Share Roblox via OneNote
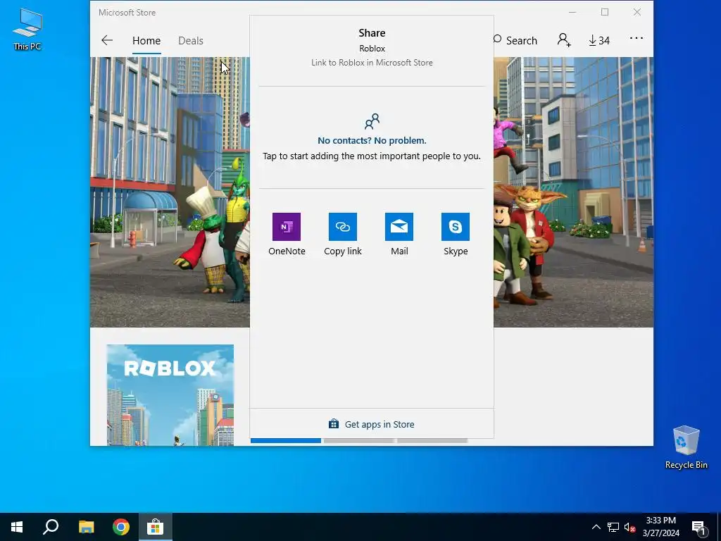721x541 pixels. pos(287,234)
